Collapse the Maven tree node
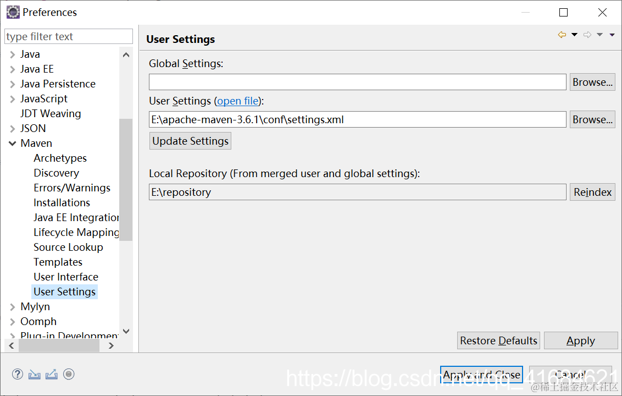The height and width of the screenshot is (396, 622). pyautogui.click(x=12, y=144)
